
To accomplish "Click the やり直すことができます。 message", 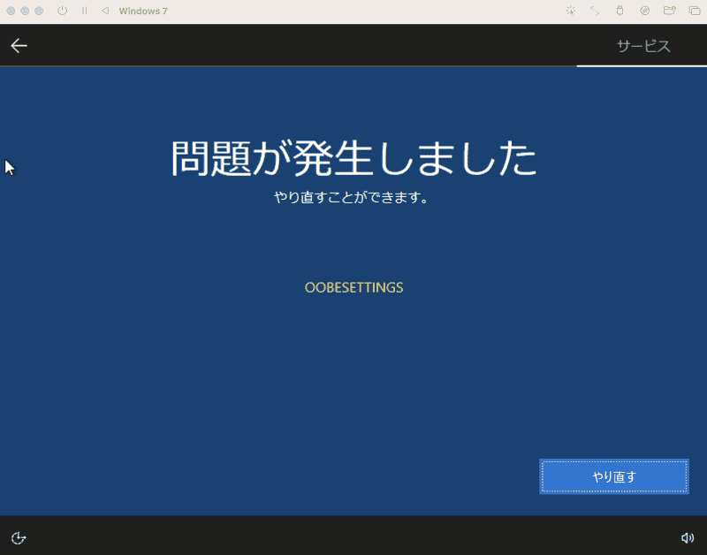I will 351,197.
